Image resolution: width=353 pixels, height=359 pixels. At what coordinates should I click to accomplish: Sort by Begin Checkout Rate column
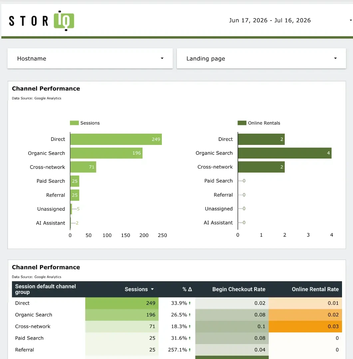pyautogui.click(x=239, y=289)
